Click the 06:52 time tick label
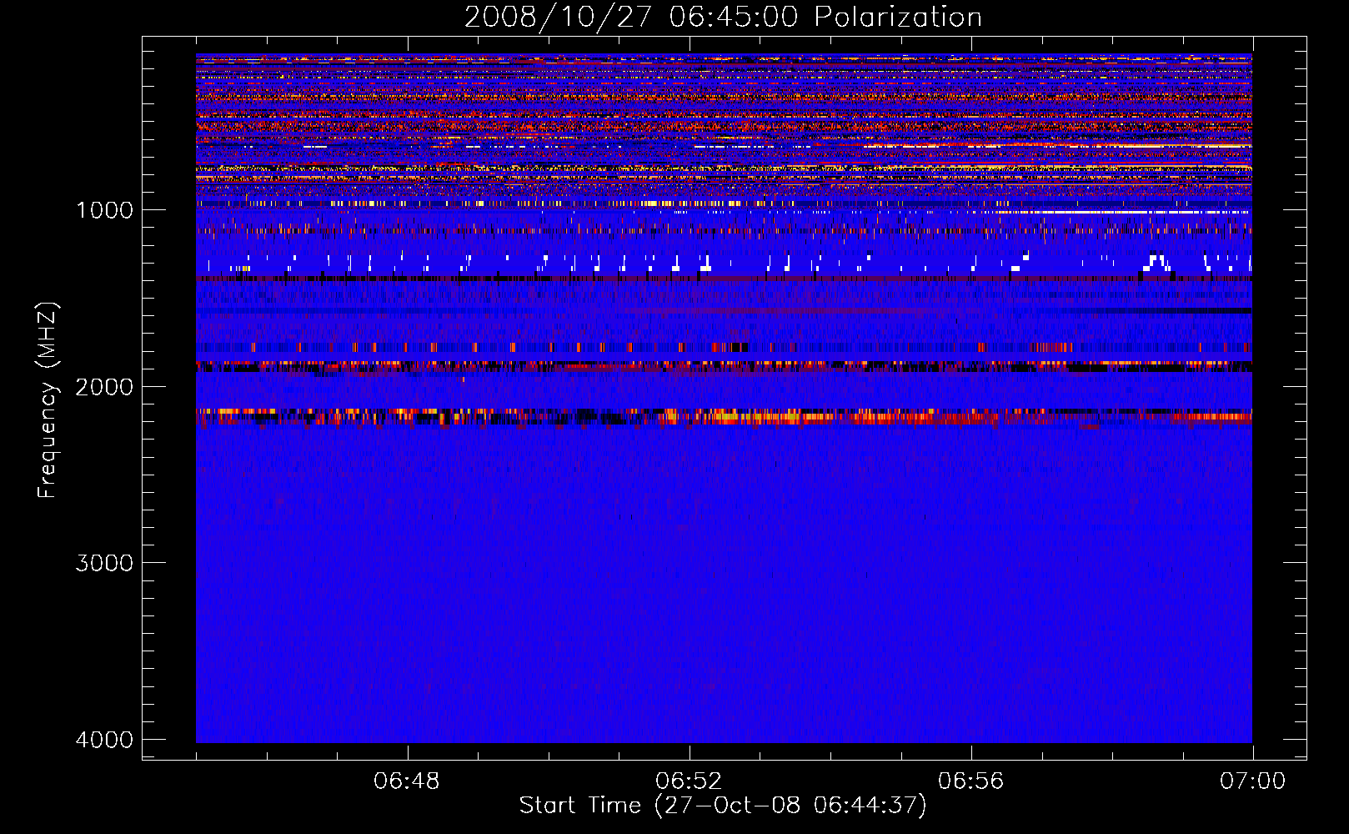Screen dimensions: 1349x834 pos(689,781)
